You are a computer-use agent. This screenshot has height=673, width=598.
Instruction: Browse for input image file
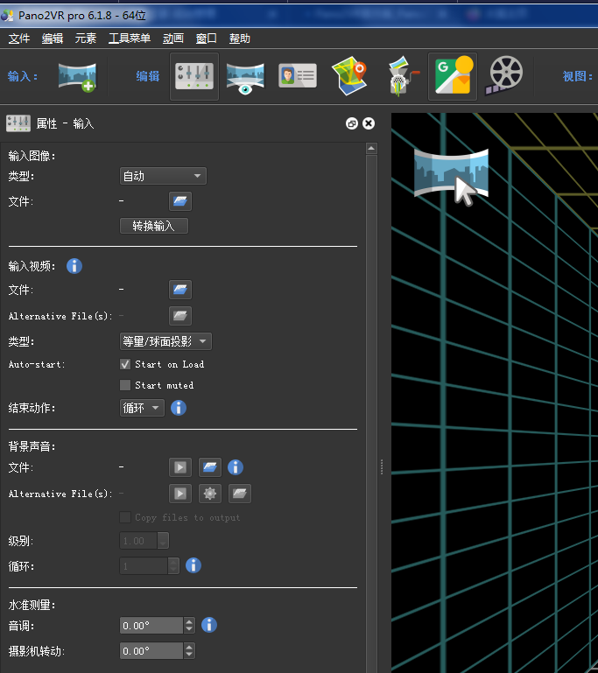point(180,201)
